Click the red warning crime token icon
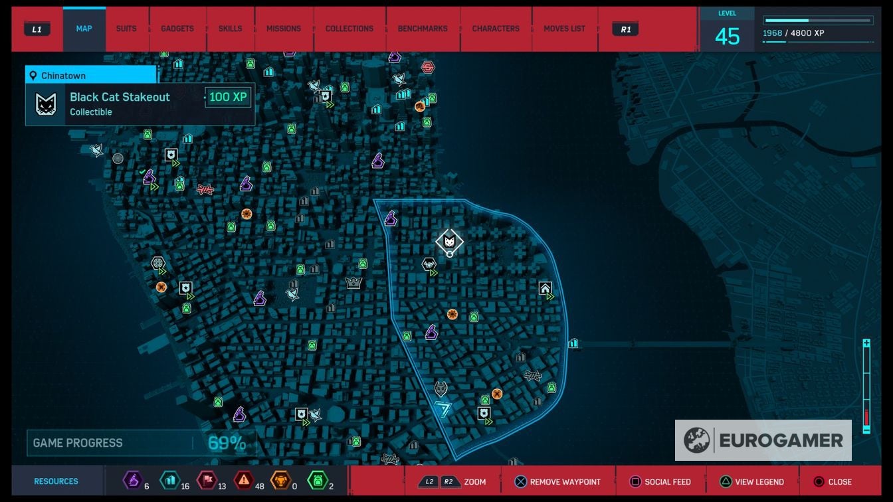The image size is (893, 502). [244, 480]
